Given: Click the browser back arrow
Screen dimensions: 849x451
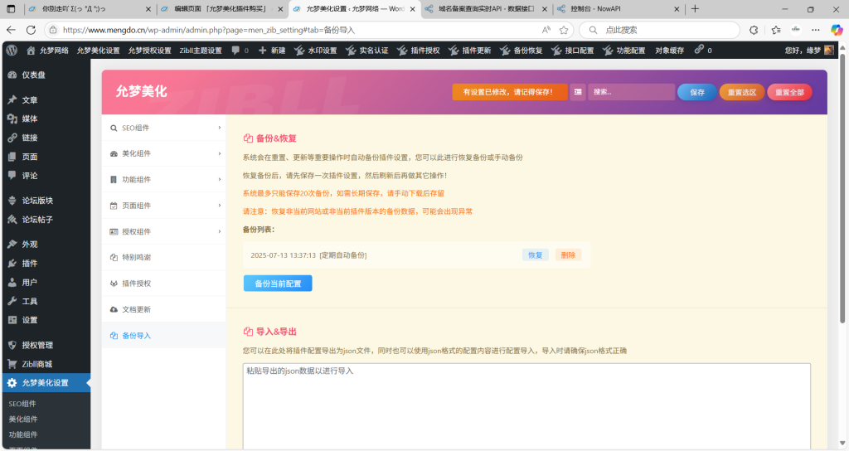Looking at the screenshot, I should coord(12,30).
